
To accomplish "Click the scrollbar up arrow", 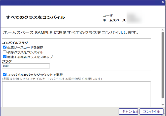I will (x=162, y=29).
